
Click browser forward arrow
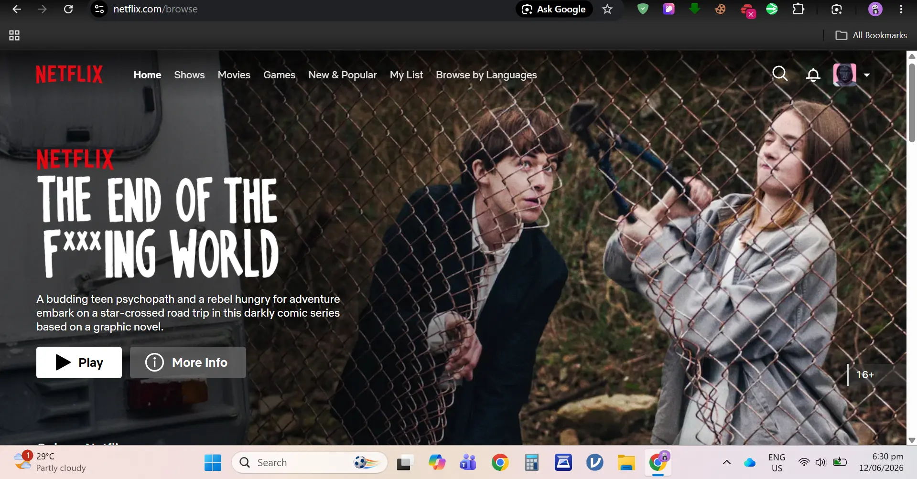[43, 9]
